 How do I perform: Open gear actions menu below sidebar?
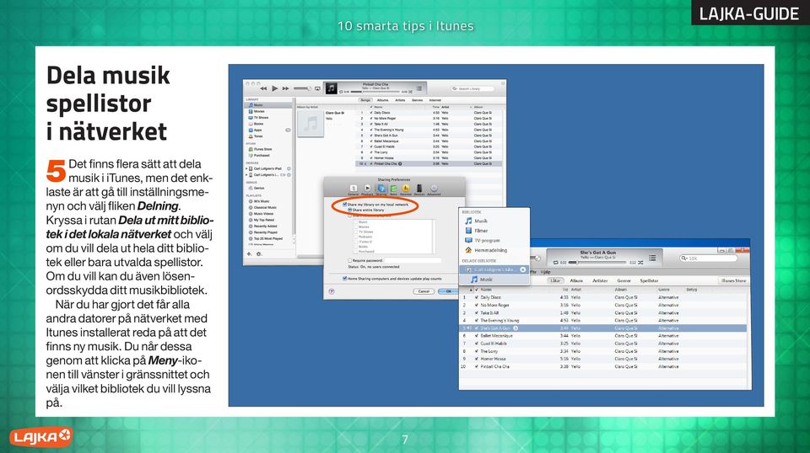259,254
